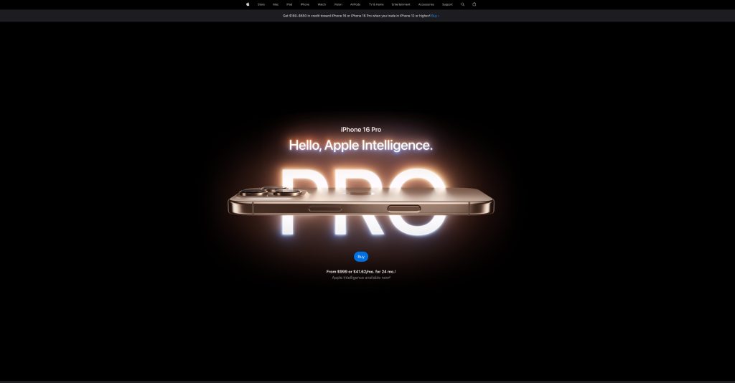Click the Apple logo home icon
Viewport: 735px width, 383px height.
[248, 4]
